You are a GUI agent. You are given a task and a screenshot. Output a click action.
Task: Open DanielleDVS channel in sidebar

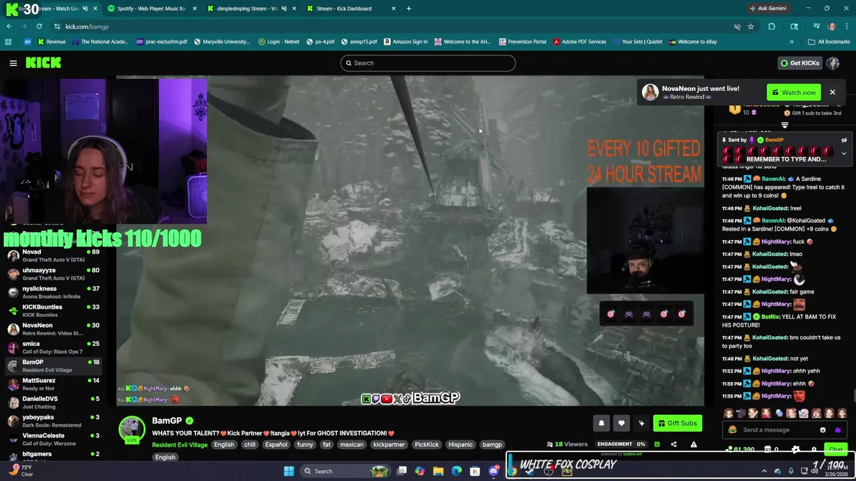[52, 402]
